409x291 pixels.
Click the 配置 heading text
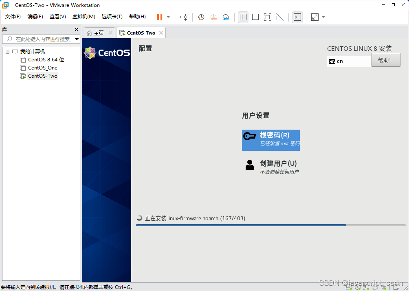tap(145, 48)
